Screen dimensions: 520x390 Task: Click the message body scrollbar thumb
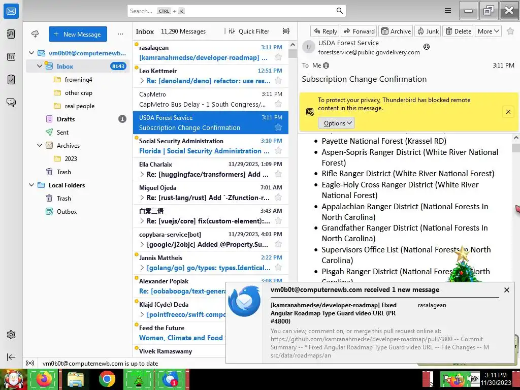[516, 148]
